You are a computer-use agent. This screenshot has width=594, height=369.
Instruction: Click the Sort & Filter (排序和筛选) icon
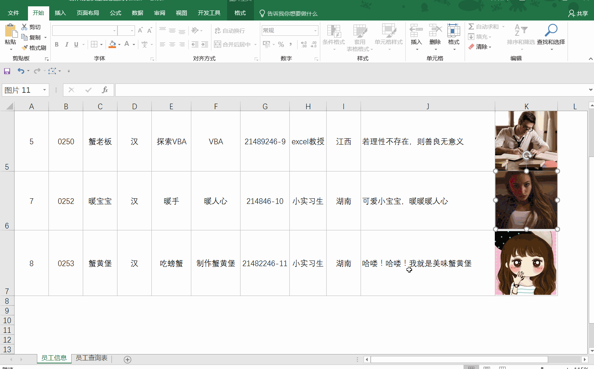pos(521,31)
